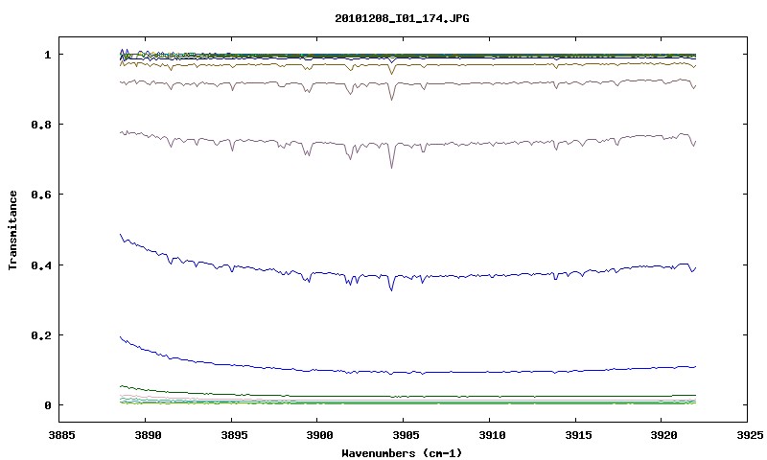767x460 pixels.
Task: Click the x-axis tick label 3905
Action: coord(405,435)
